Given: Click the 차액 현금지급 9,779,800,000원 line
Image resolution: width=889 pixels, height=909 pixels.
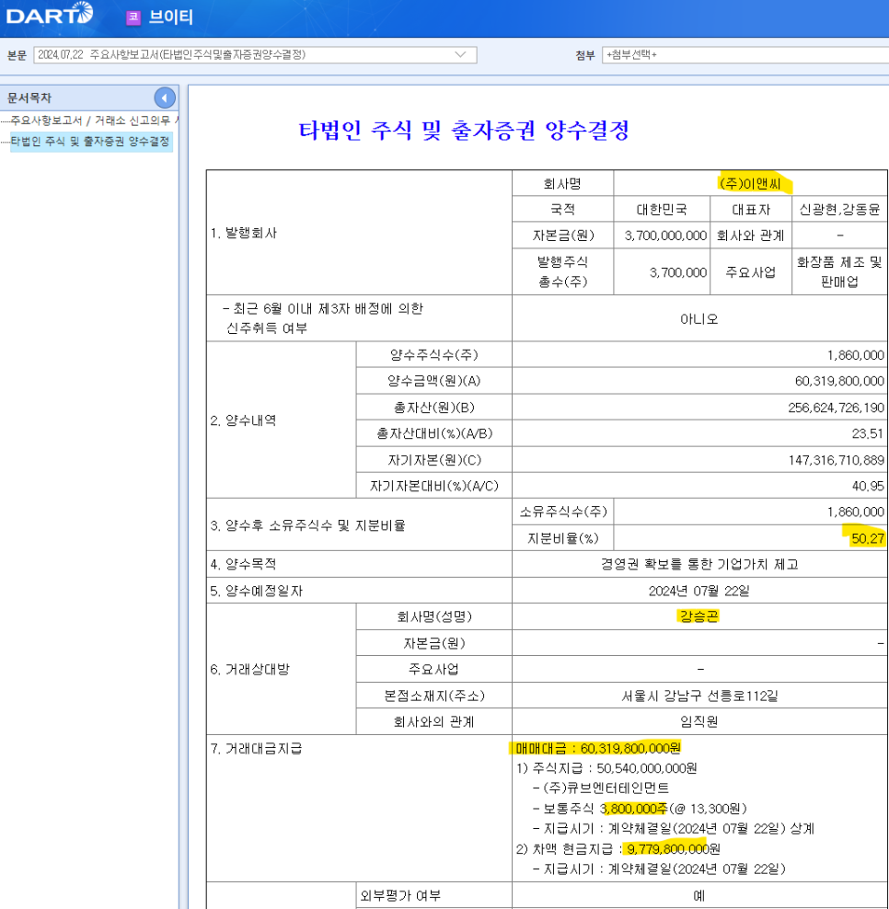Looking at the screenshot, I should click(x=618, y=849).
